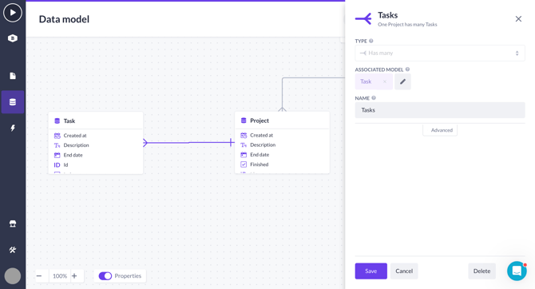Image resolution: width=535 pixels, height=289 pixels.
Task: Click the has-many relation icon beside the Tasks title
Action: (363, 19)
